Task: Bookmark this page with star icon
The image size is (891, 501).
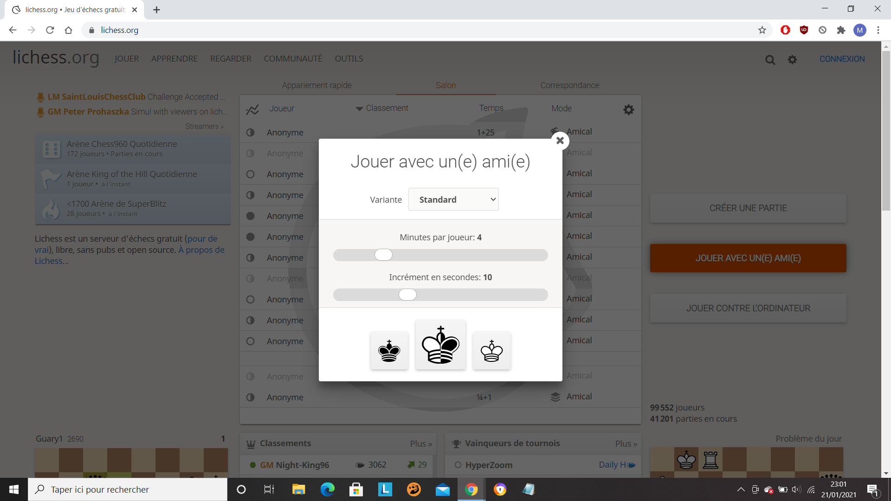Action: [x=762, y=30]
